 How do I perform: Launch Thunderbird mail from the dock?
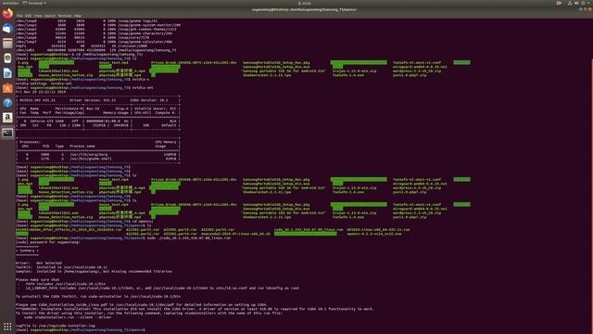(x=7, y=29)
